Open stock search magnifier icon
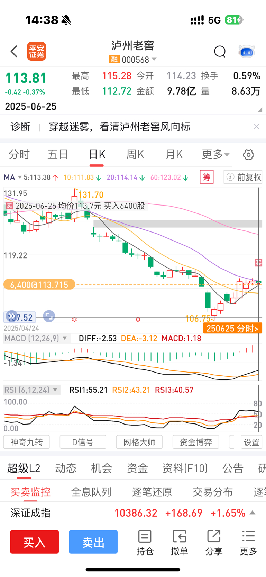This screenshot has width=266, height=577. point(220,52)
